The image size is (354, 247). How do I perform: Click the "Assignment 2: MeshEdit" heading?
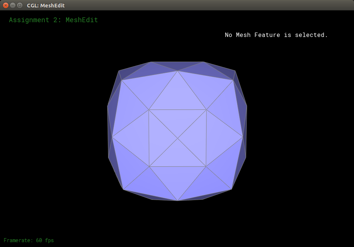(53, 20)
